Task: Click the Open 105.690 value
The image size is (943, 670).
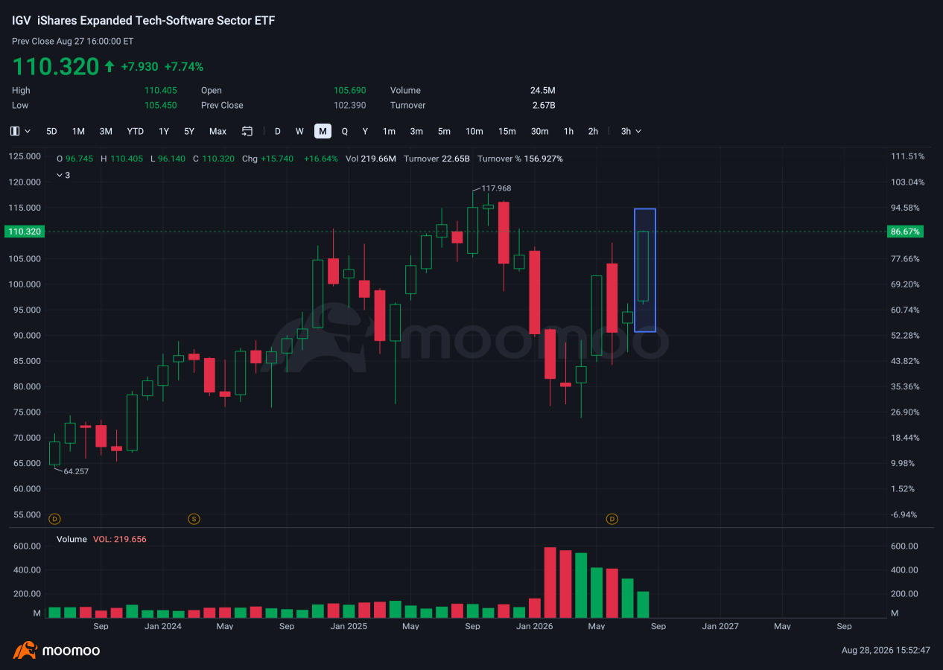Action: coord(349,90)
